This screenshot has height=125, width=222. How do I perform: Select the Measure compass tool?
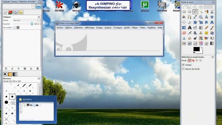(x=206, y=17)
